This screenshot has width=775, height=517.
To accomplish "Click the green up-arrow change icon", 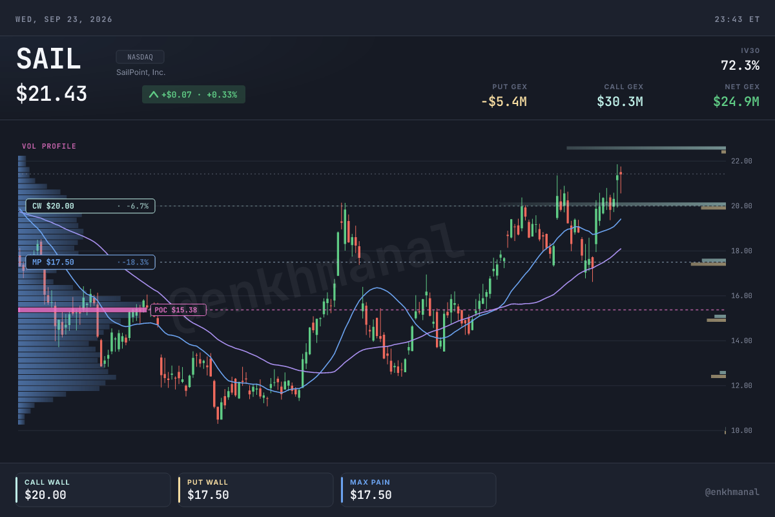I will click(x=154, y=94).
